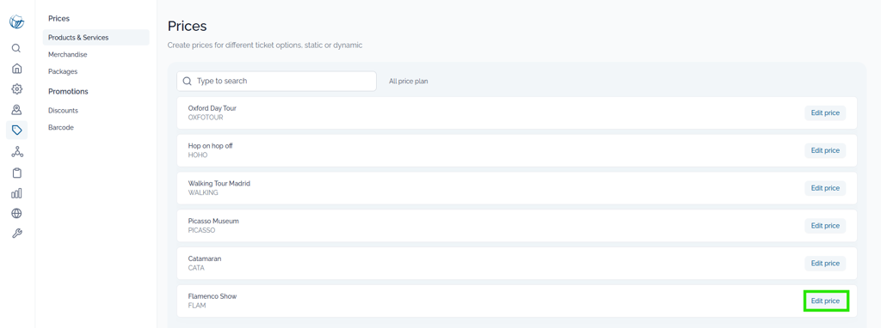Select the Hop on hop off name
The width and height of the screenshot is (881, 328).
click(x=210, y=146)
